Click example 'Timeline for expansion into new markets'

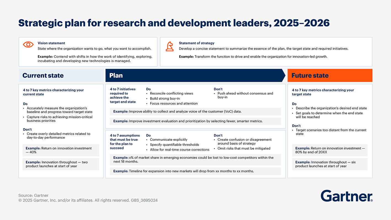coord(195,171)
